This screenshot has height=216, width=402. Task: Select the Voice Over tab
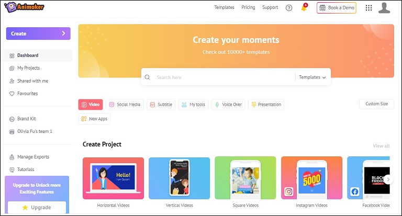pyautogui.click(x=228, y=105)
